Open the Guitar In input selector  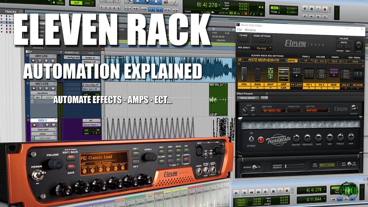coord(91,58)
